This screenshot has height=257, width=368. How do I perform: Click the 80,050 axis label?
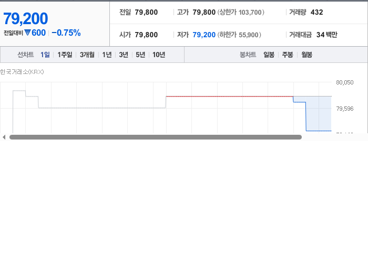(x=344, y=82)
